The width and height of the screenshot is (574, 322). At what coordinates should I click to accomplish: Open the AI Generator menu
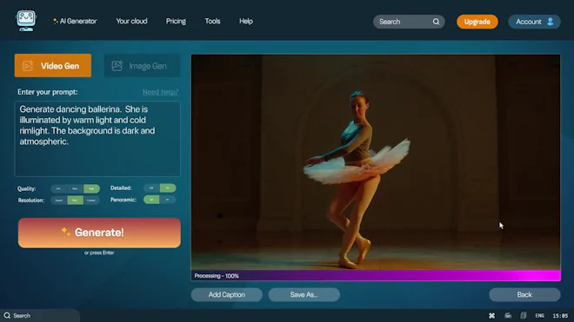[75, 21]
